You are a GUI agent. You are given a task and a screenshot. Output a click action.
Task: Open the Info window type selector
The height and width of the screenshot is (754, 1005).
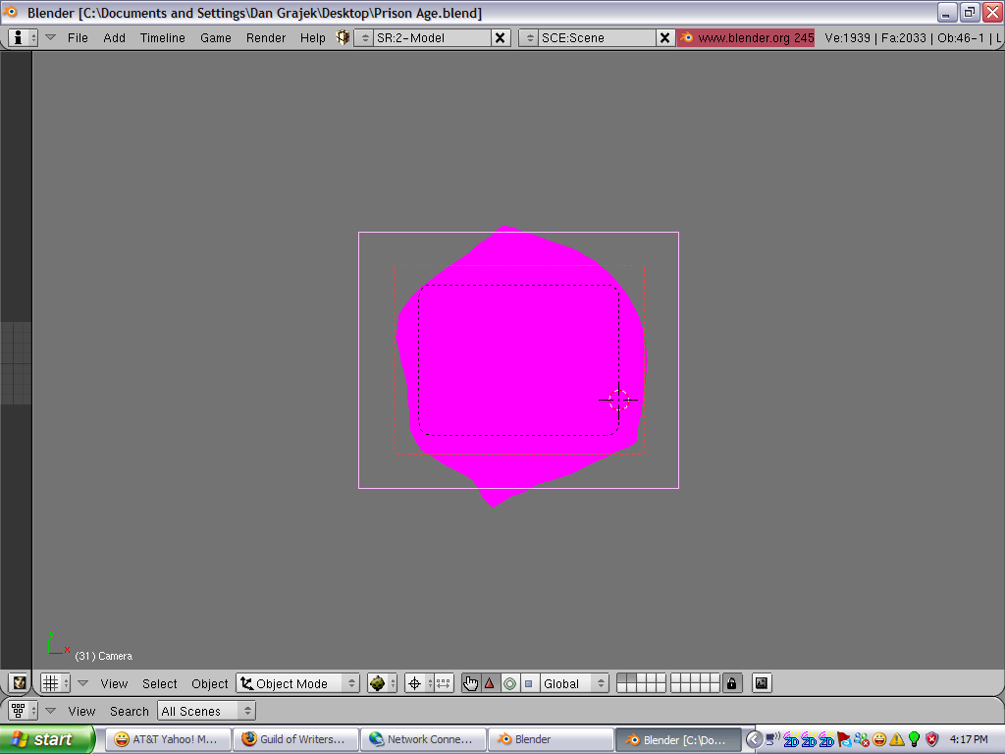pos(22,38)
